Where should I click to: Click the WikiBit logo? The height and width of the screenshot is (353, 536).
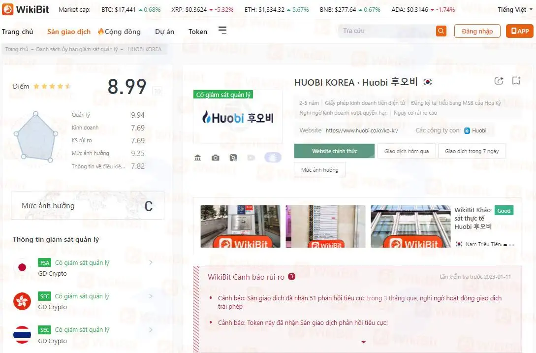[26, 9]
